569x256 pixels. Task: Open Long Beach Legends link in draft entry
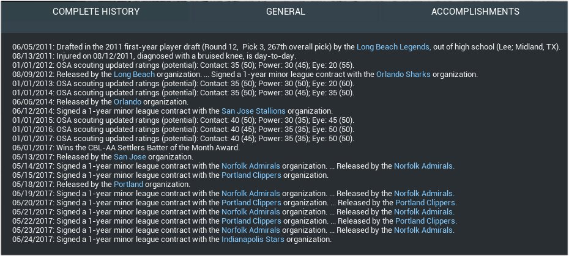[393, 46]
